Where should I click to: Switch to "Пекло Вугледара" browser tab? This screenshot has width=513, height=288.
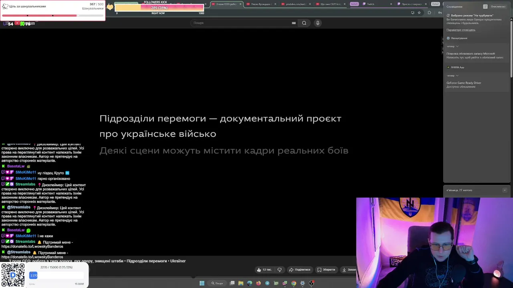tap(261, 4)
